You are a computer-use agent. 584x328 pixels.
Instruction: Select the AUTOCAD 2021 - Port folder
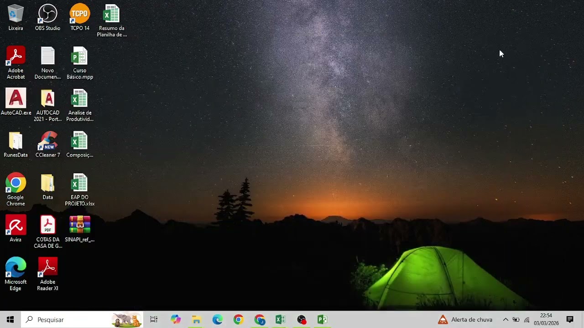[x=47, y=106]
